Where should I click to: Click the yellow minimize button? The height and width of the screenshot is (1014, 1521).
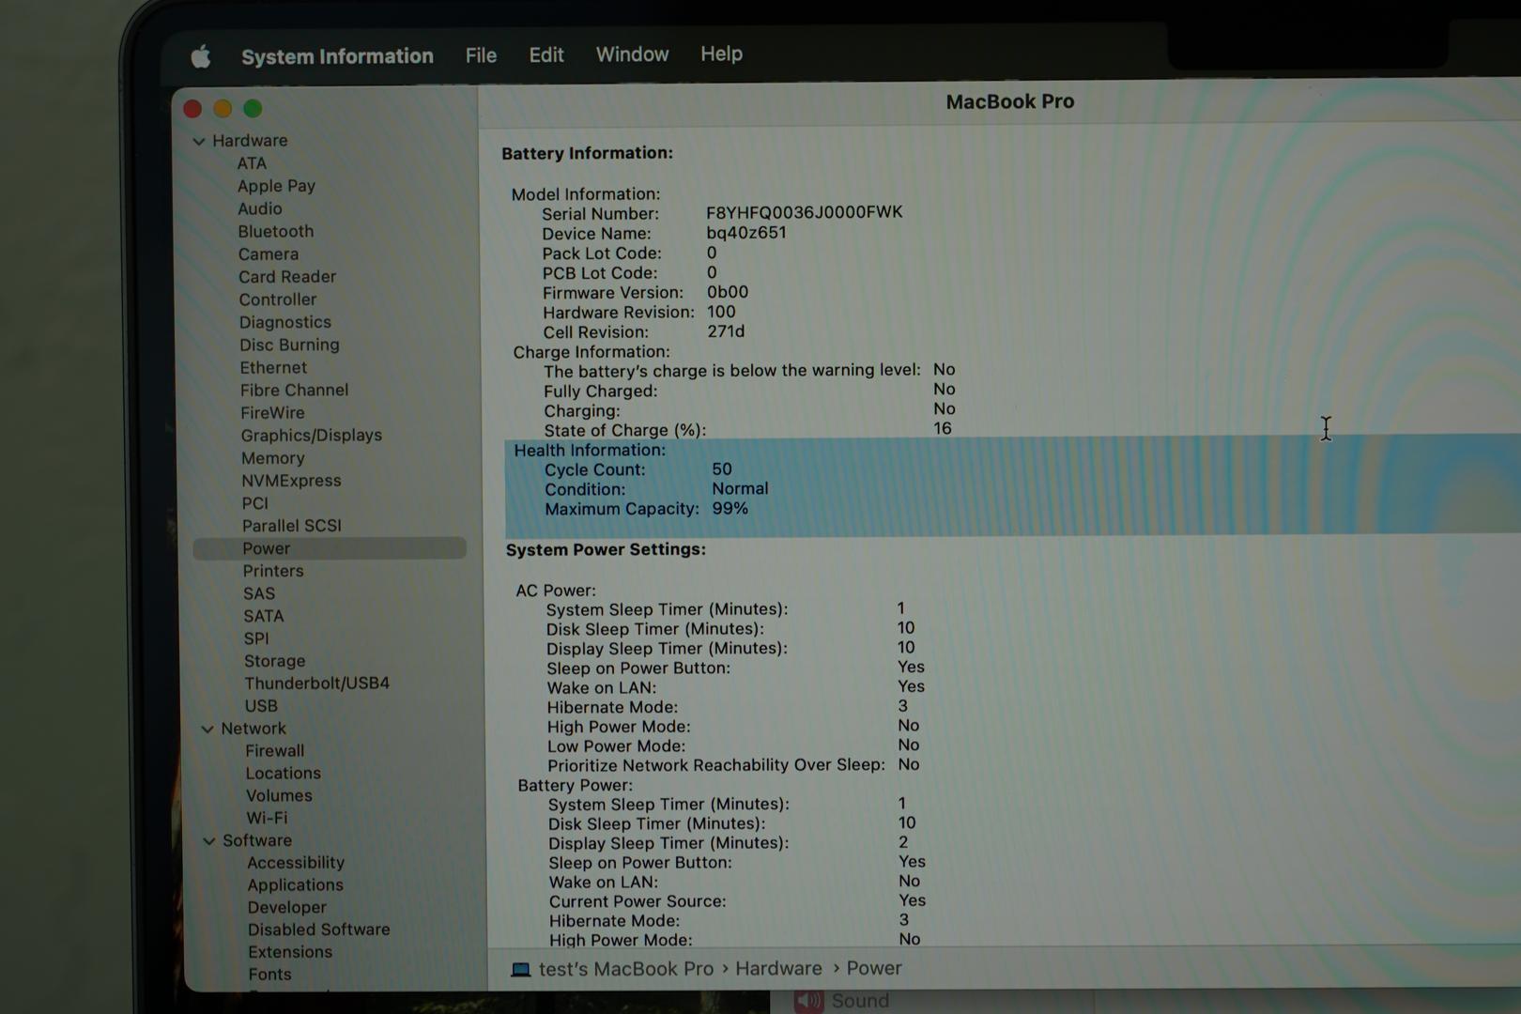click(x=223, y=109)
